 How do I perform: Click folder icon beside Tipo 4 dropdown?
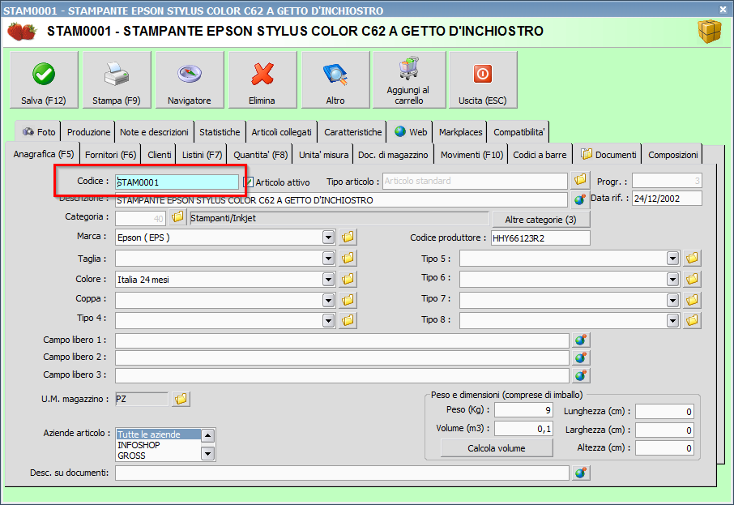coord(348,320)
